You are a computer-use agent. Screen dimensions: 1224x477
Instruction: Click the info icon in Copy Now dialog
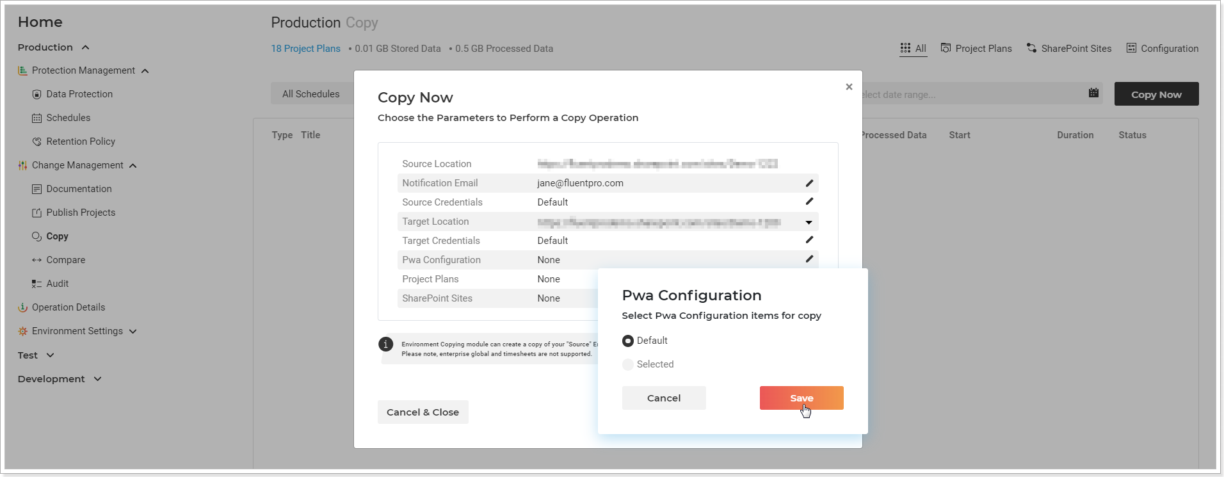386,344
